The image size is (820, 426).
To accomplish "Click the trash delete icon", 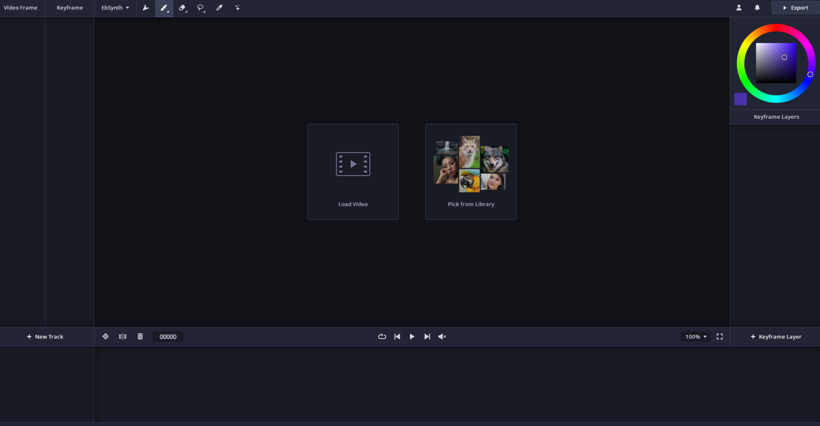I will (140, 337).
